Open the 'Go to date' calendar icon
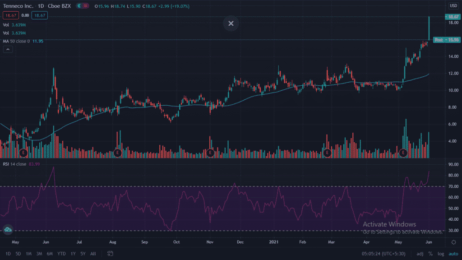The height and width of the screenshot is (260, 462). pyautogui.click(x=109, y=254)
